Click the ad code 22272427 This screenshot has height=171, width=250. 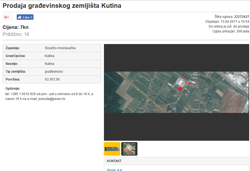click(x=241, y=17)
